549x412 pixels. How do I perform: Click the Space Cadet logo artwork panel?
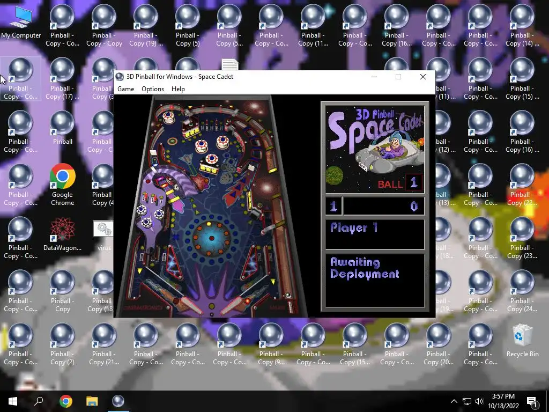pyautogui.click(x=375, y=150)
